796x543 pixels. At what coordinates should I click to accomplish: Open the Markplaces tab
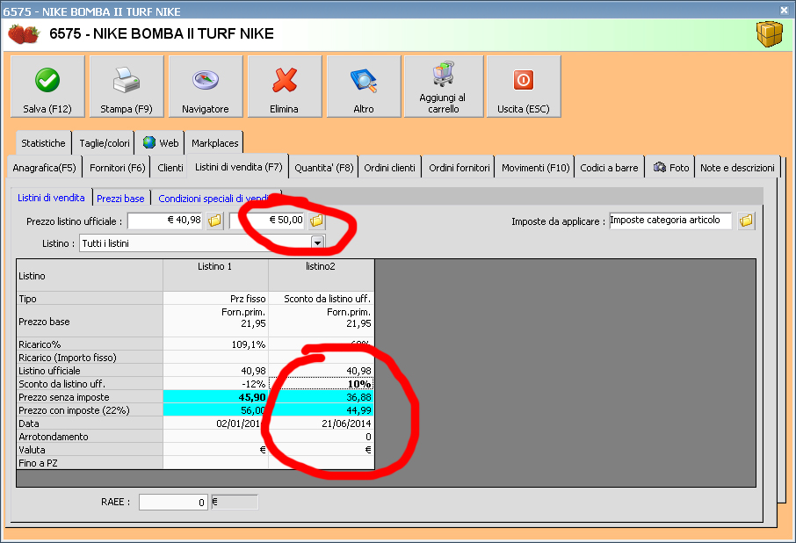pyautogui.click(x=214, y=143)
